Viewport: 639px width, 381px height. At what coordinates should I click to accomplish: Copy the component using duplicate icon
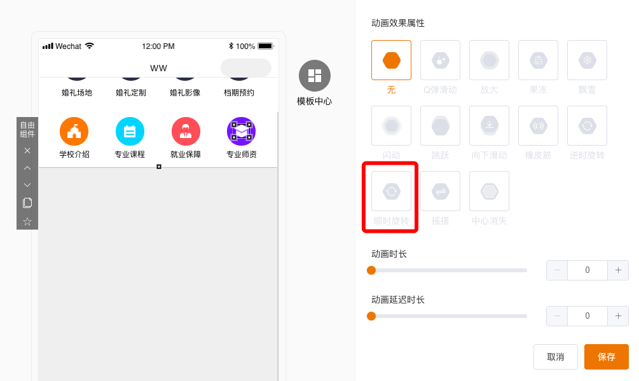point(27,203)
